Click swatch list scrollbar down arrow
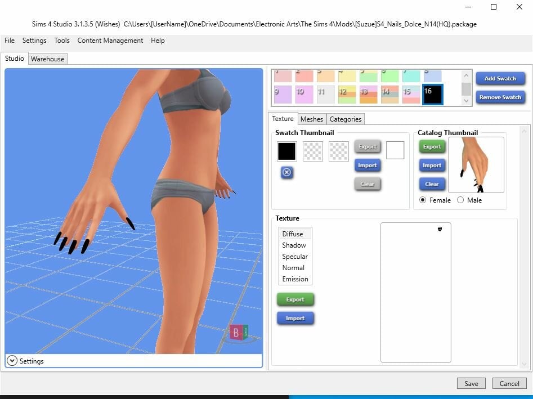Screen dimensions: 533x399 [x=466, y=101]
